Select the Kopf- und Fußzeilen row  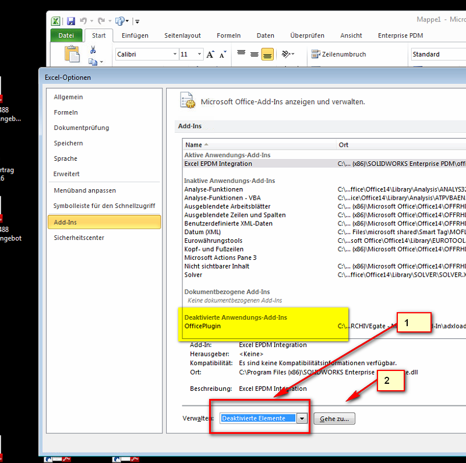click(x=324, y=249)
